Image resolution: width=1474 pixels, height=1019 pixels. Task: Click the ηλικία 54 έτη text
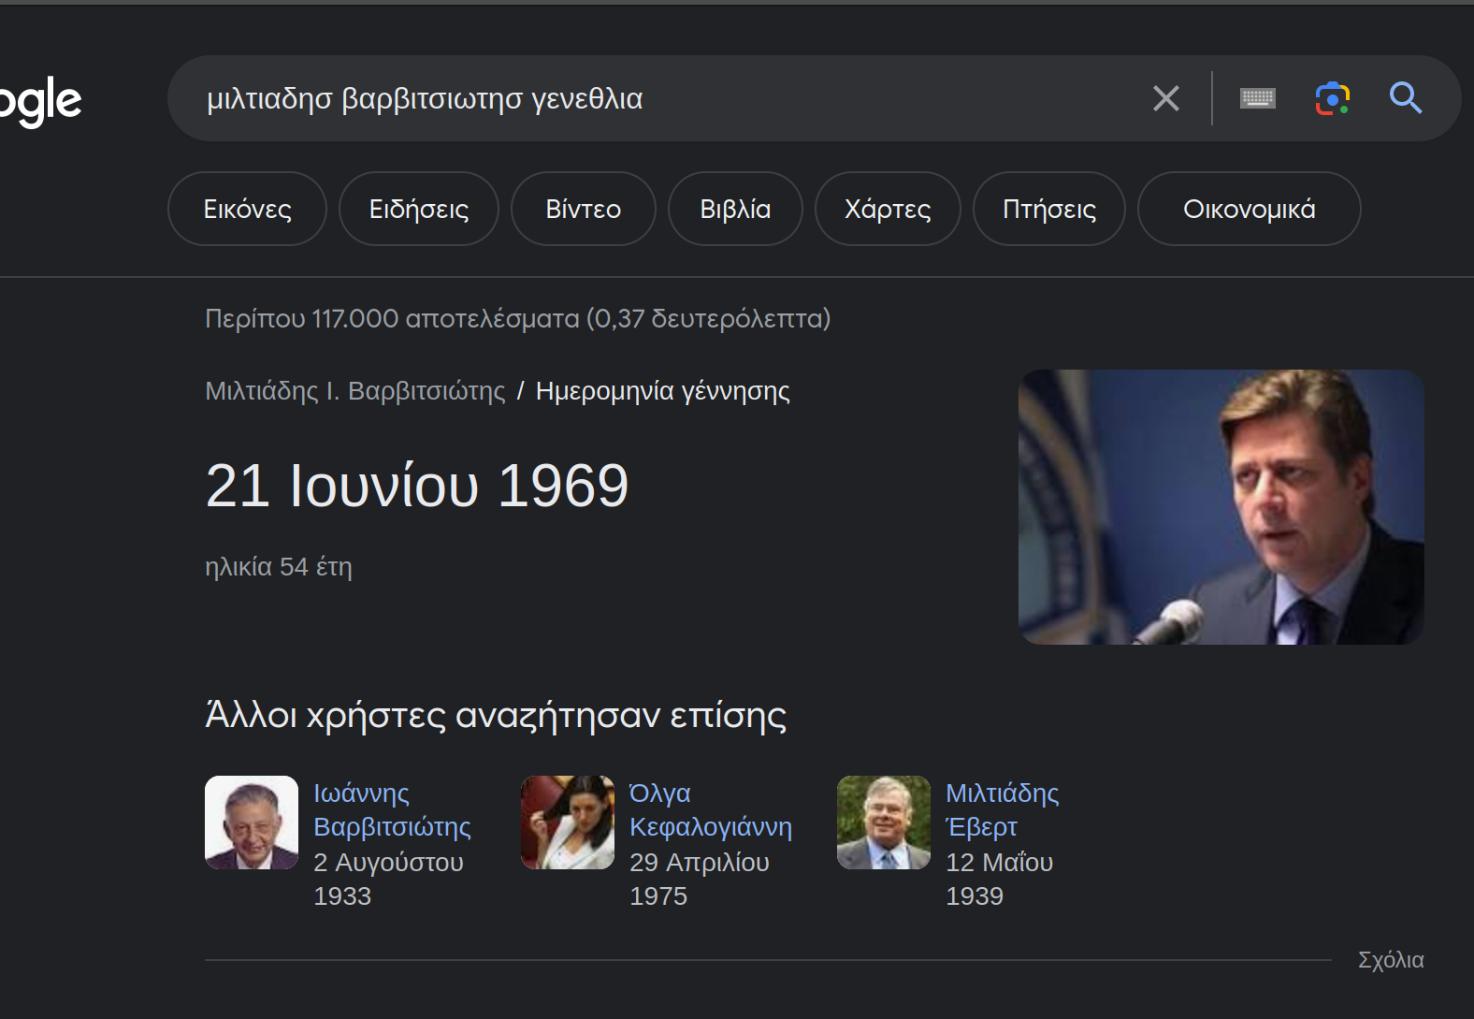point(279,567)
